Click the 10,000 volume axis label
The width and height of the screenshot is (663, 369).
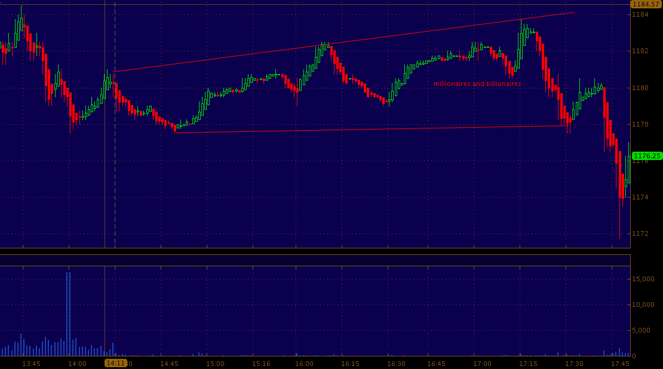[x=643, y=305]
